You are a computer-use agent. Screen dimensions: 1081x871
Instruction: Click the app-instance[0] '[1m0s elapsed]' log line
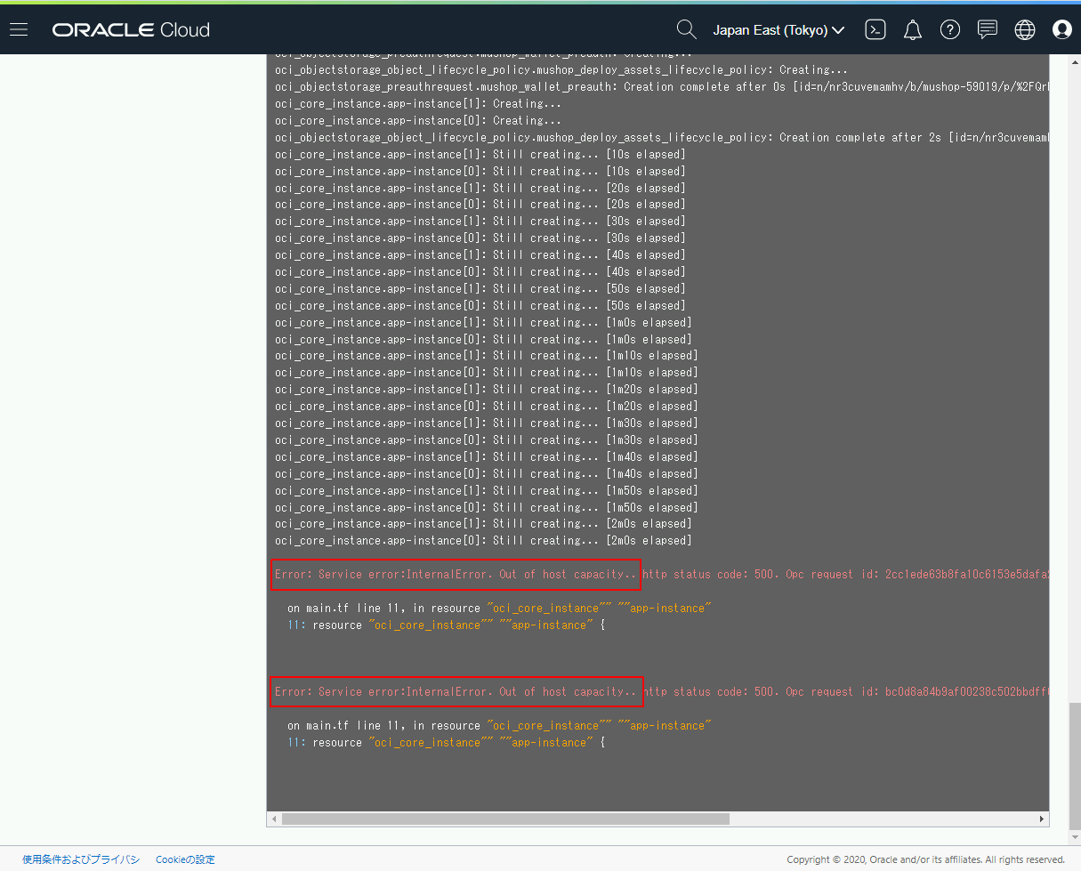click(x=482, y=340)
